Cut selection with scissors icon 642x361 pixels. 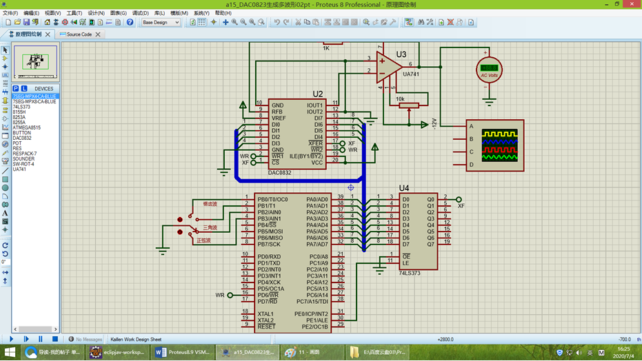click(x=298, y=23)
